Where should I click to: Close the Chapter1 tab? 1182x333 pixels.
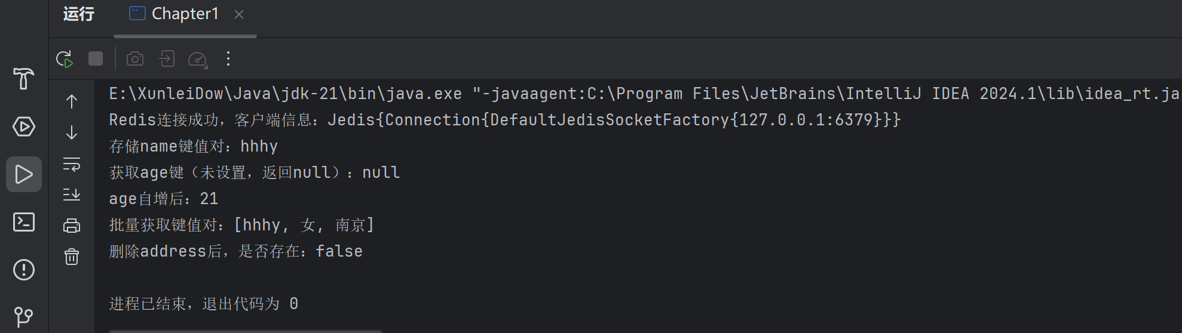(x=239, y=14)
